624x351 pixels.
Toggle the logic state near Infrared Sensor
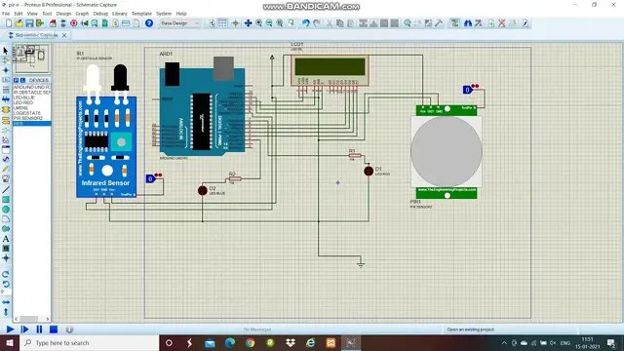tap(150, 178)
